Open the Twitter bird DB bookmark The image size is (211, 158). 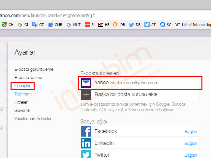pos(135,25)
